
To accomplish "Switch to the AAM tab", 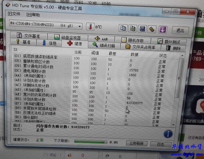I will [x=101, y=39].
